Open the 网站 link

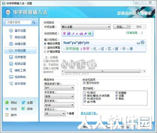(x=14, y=102)
